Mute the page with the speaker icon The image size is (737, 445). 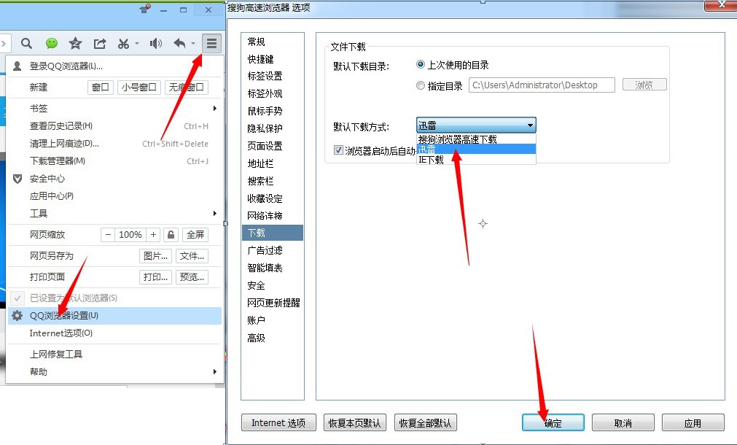(x=155, y=44)
